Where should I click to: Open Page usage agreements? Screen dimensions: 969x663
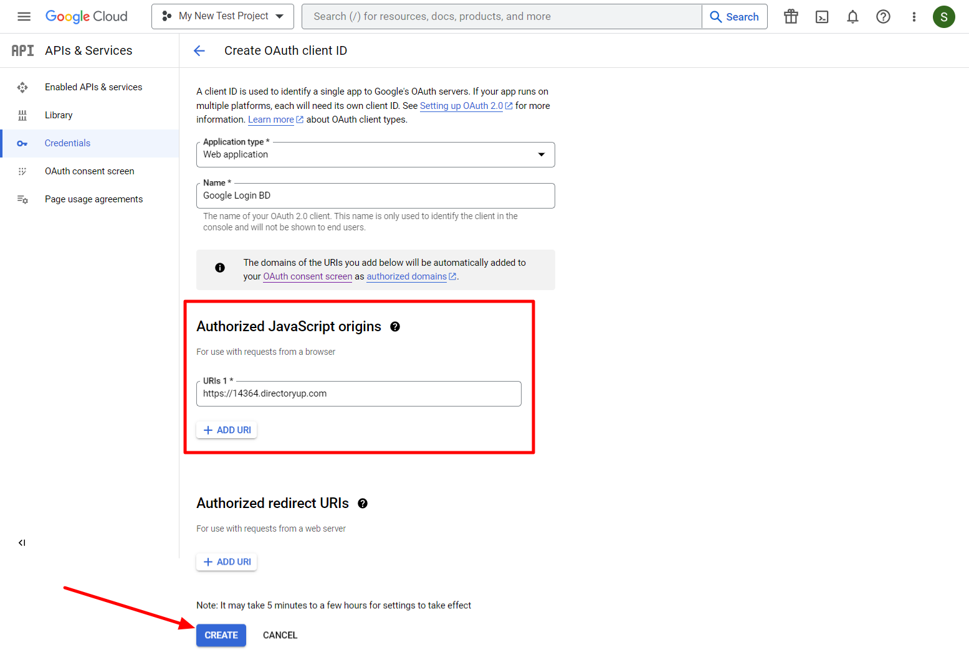(90, 199)
